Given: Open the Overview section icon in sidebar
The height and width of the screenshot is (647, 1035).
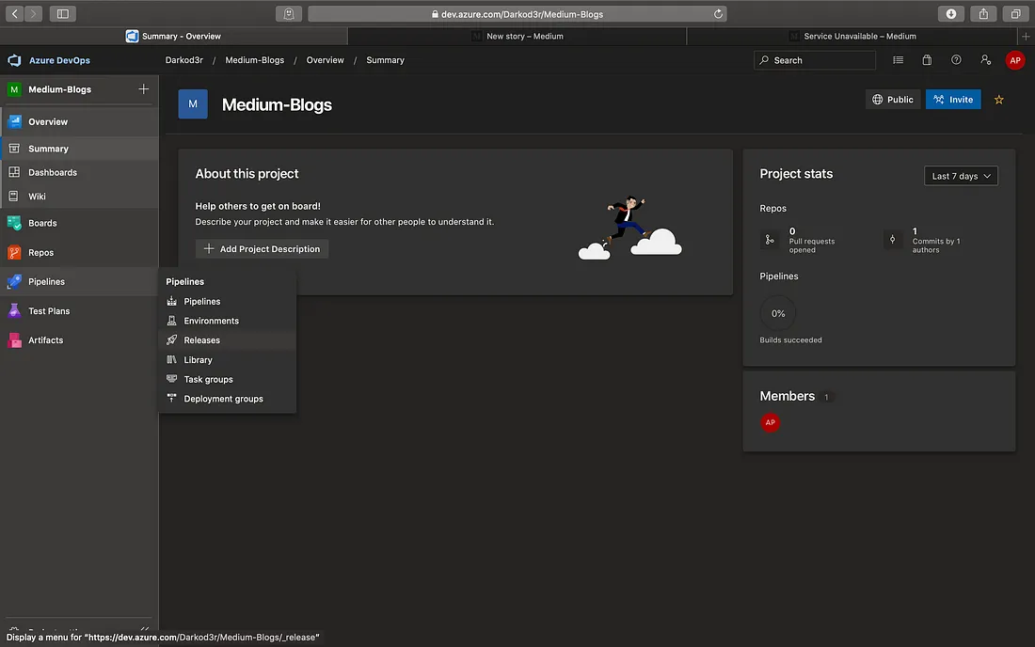Looking at the screenshot, I should [x=14, y=121].
